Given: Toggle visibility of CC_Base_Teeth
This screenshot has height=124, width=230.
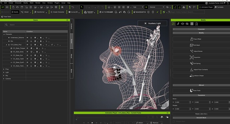Looking at the screenshot, I should pos(27,59).
